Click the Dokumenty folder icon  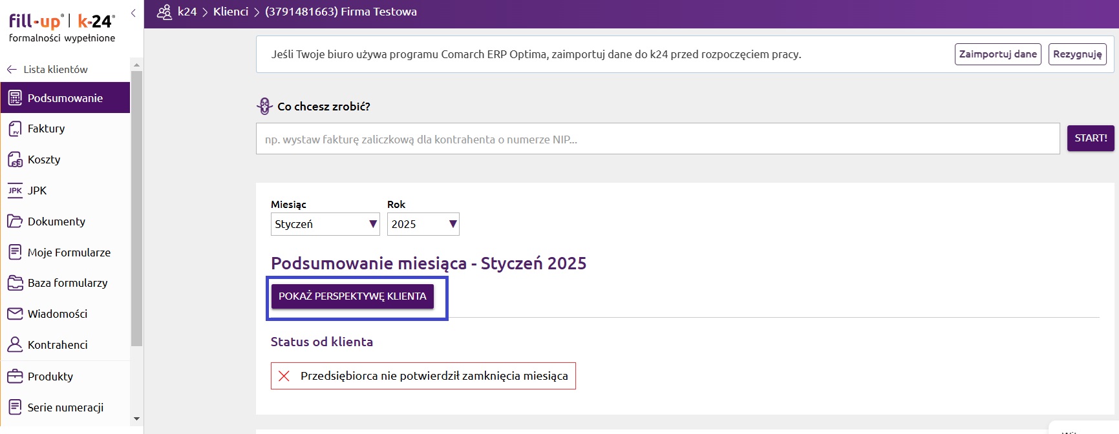pyautogui.click(x=15, y=222)
